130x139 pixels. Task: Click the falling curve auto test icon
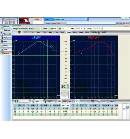[87, 101]
